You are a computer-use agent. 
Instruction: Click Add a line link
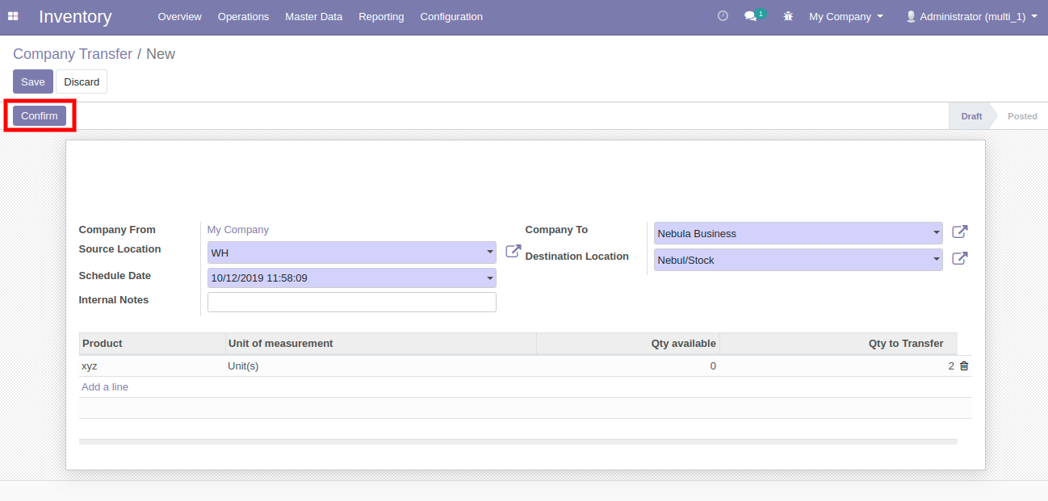[105, 387]
